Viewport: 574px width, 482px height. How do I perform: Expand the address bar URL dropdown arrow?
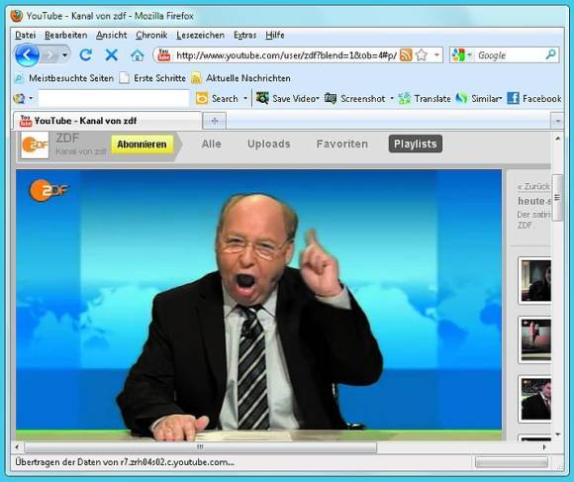[436, 55]
